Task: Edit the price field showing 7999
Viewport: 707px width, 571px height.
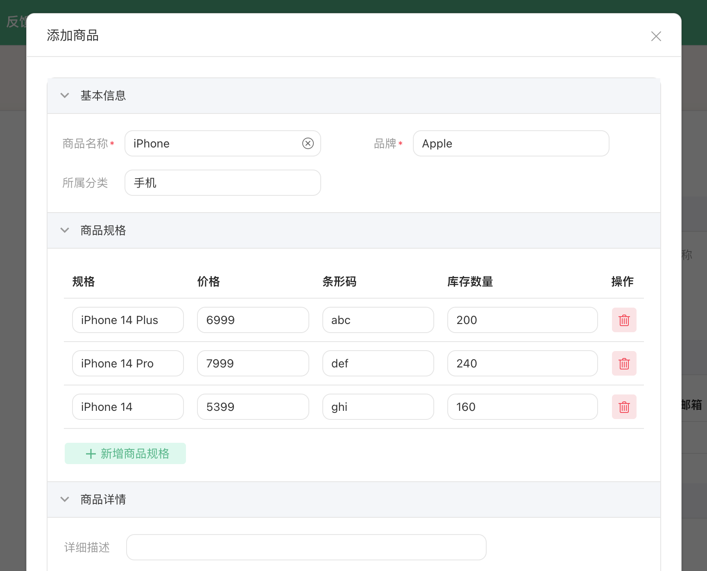Action: pos(253,363)
